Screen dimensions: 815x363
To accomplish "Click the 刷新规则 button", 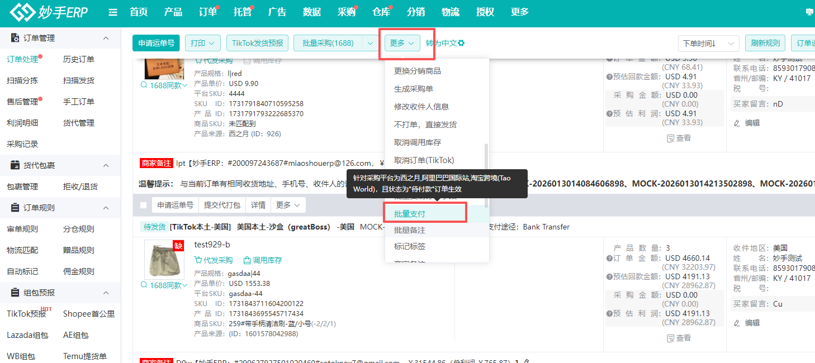I will point(765,43).
